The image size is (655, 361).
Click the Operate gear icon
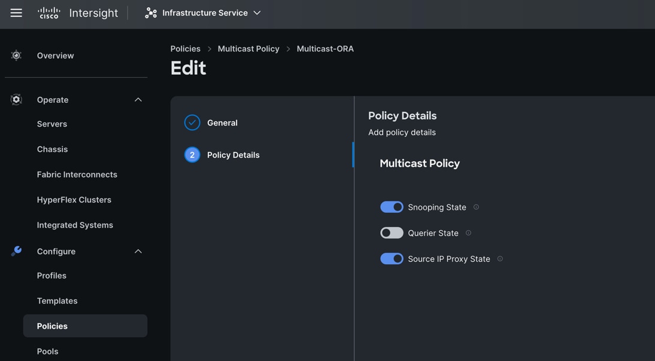click(16, 100)
